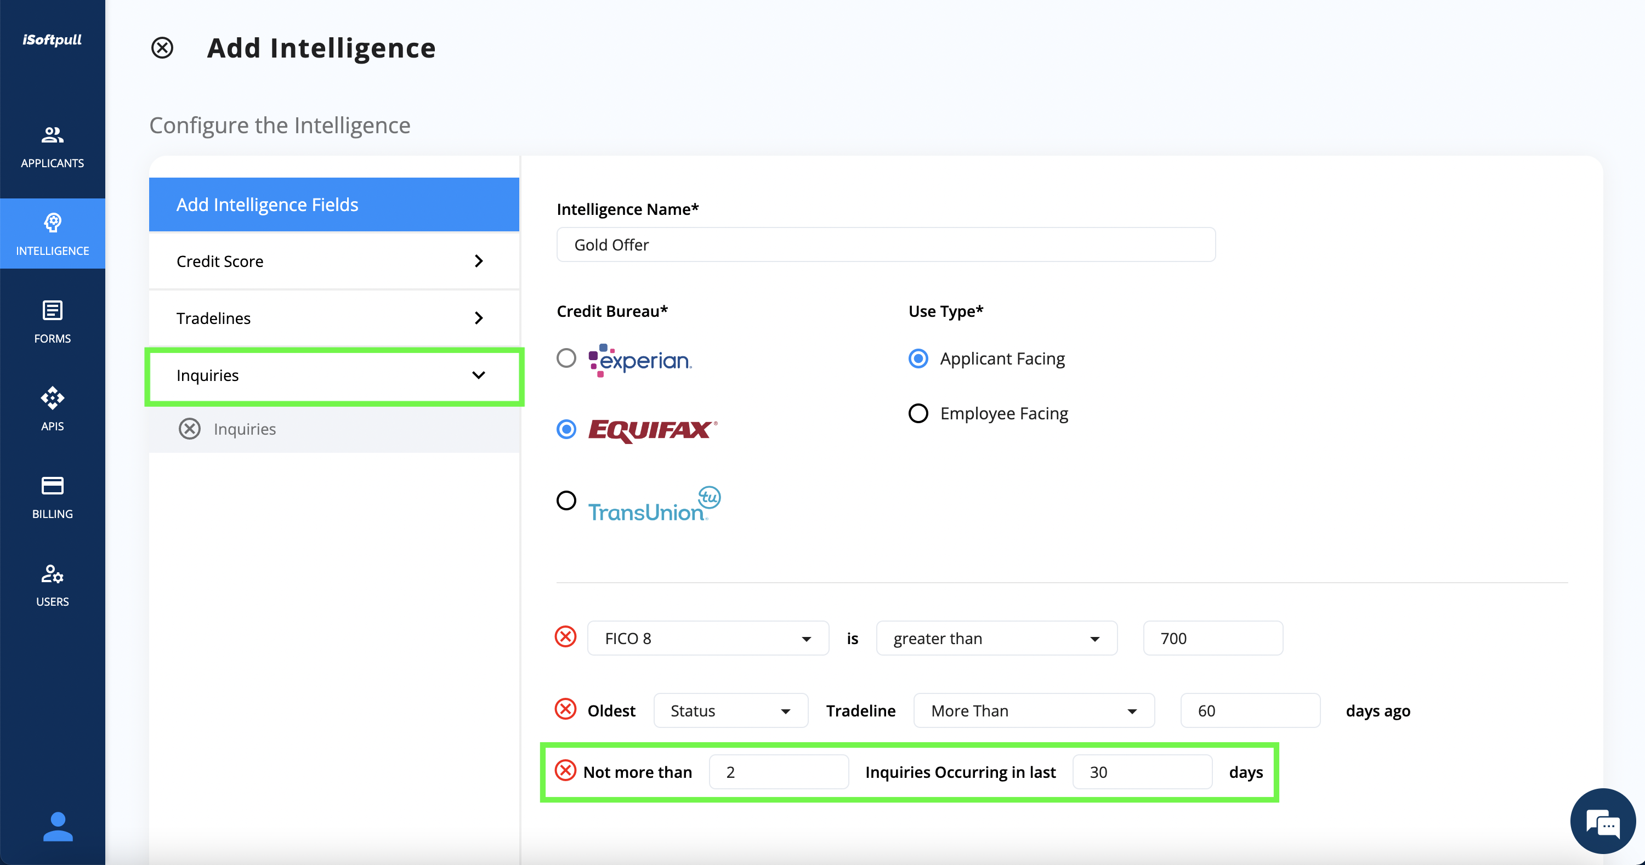Click the Add Intelligence Fields header
This screenshot has height=865, width=1645.
click(x=334, y=204)
